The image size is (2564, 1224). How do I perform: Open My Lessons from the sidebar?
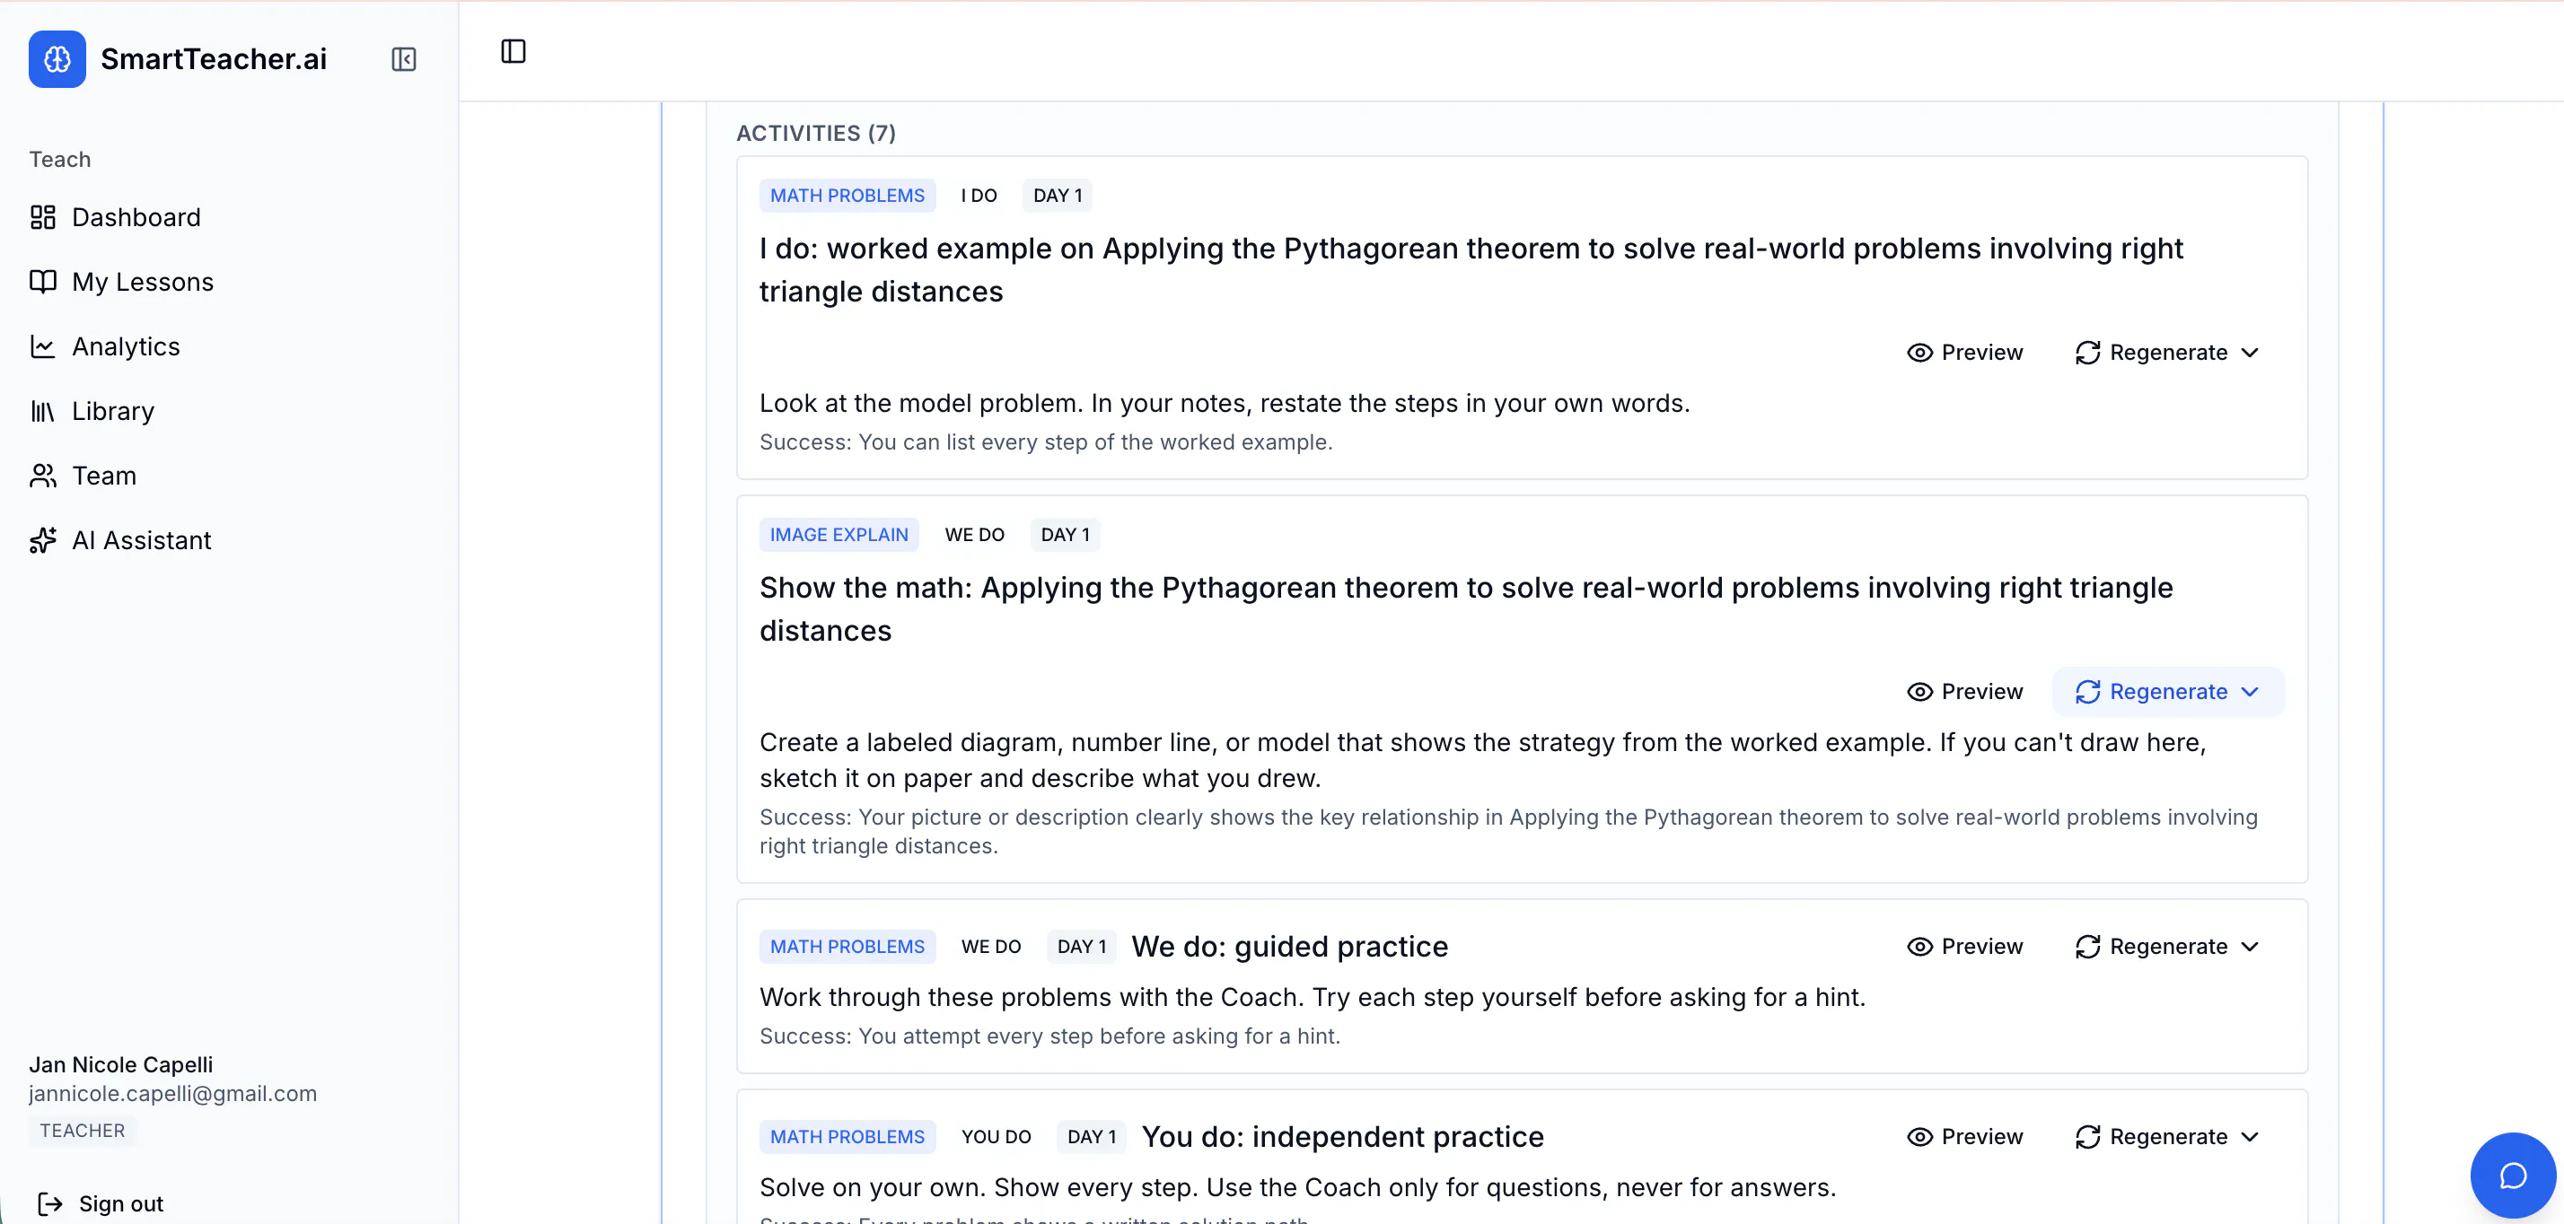tap(143, 282)
